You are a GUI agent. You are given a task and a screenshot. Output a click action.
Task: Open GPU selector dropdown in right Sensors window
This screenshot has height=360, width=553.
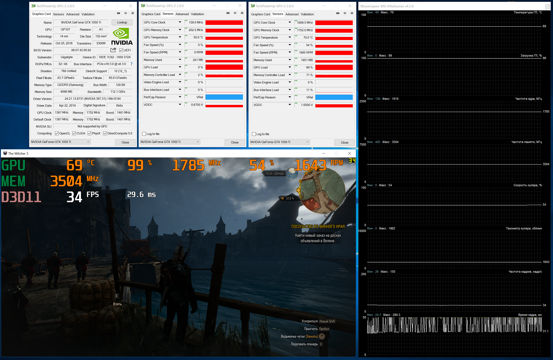click(280, 142)
